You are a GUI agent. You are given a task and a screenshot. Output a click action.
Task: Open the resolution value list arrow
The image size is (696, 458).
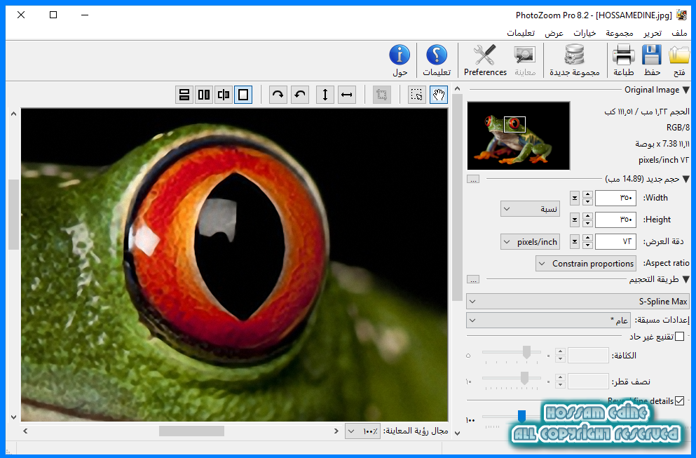pyautogui.click(x=574, y=241)
